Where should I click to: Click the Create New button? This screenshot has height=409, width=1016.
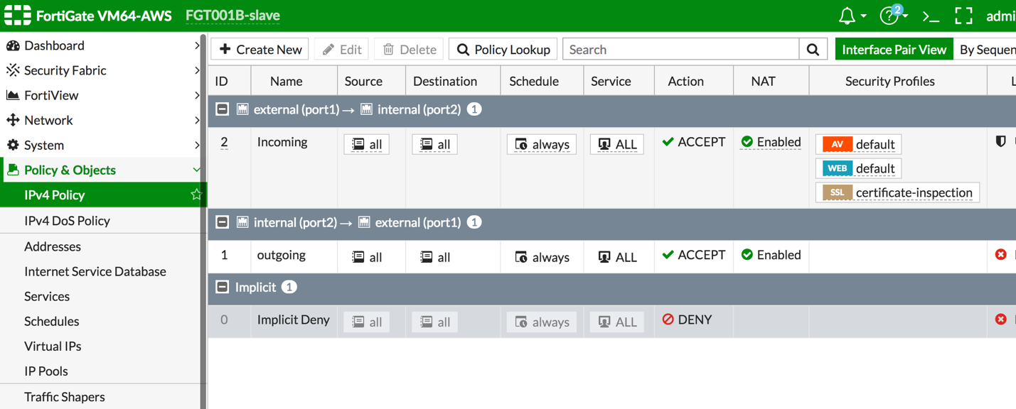tap(260, 50)
